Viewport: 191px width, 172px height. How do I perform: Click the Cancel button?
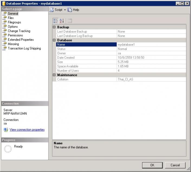point(175,165)
